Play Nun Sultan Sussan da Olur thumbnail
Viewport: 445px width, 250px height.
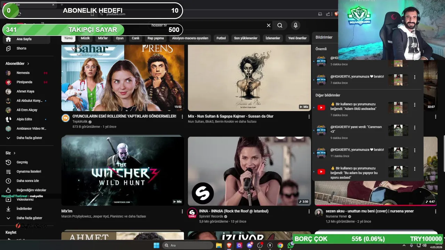point(249,78)
